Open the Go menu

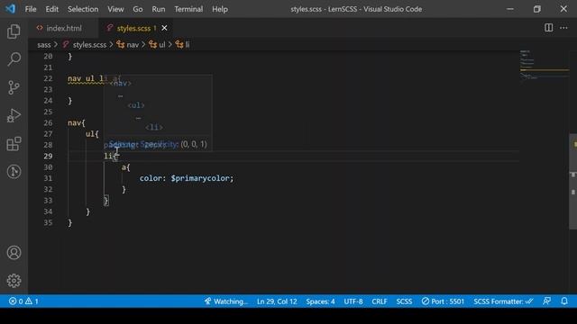coord(138,9)
